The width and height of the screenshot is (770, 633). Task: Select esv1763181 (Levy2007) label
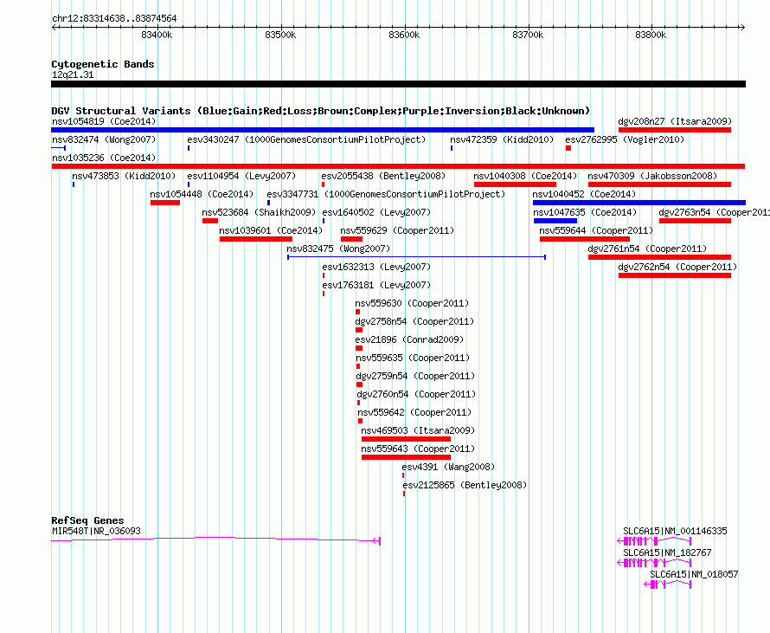tap(376, 285)
